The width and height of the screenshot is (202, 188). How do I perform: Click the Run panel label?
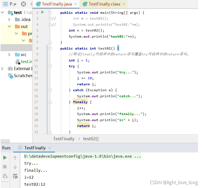click(x=6, y=148)
